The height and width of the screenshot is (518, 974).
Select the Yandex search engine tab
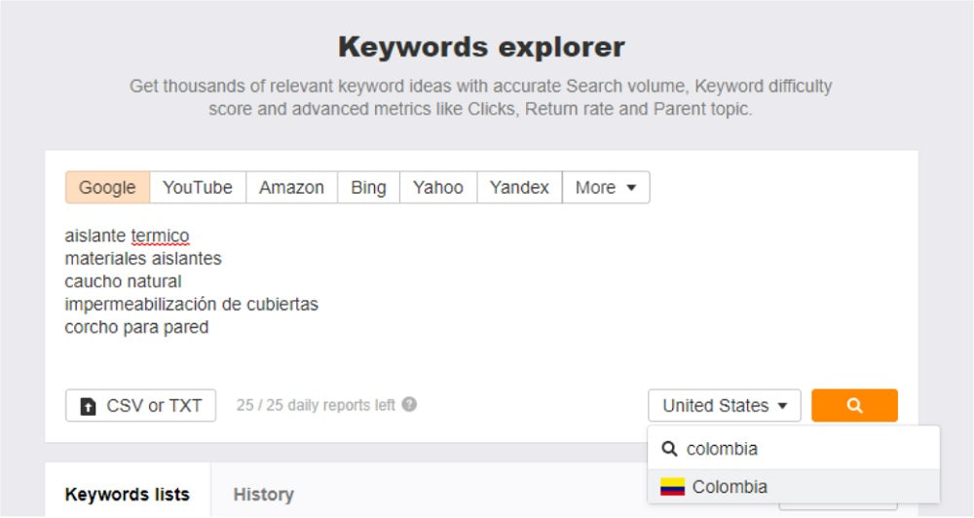[519, 188]
